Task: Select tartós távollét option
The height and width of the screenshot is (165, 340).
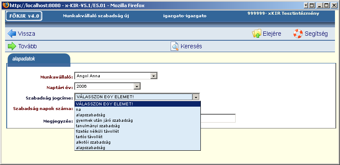Action: pos(138,137)
